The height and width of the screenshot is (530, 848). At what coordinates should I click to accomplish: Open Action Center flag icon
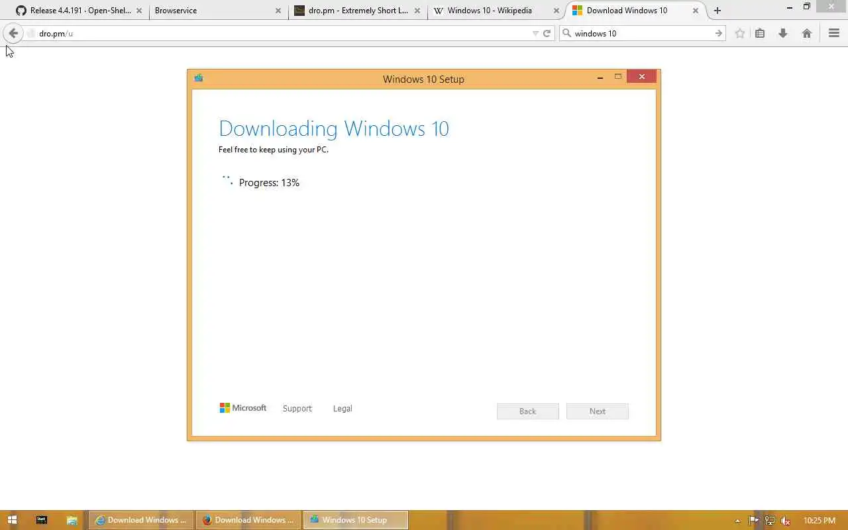(x=754, y=521)
